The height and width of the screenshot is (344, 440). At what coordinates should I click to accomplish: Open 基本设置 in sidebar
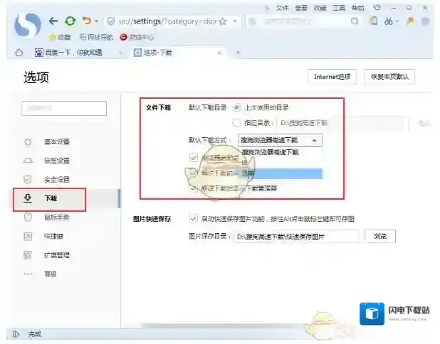[57, 141]
